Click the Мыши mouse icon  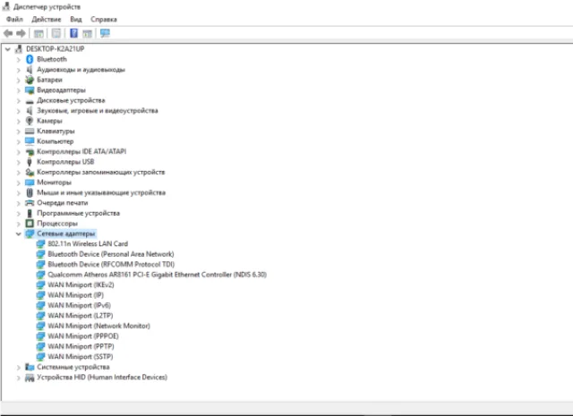coord(30,192)
